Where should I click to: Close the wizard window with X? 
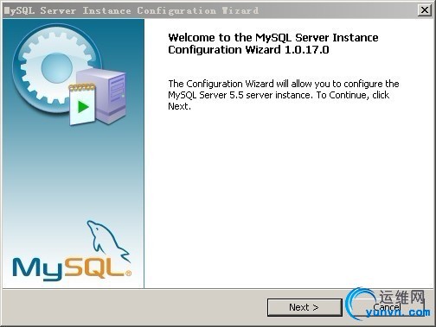point(425,10)
